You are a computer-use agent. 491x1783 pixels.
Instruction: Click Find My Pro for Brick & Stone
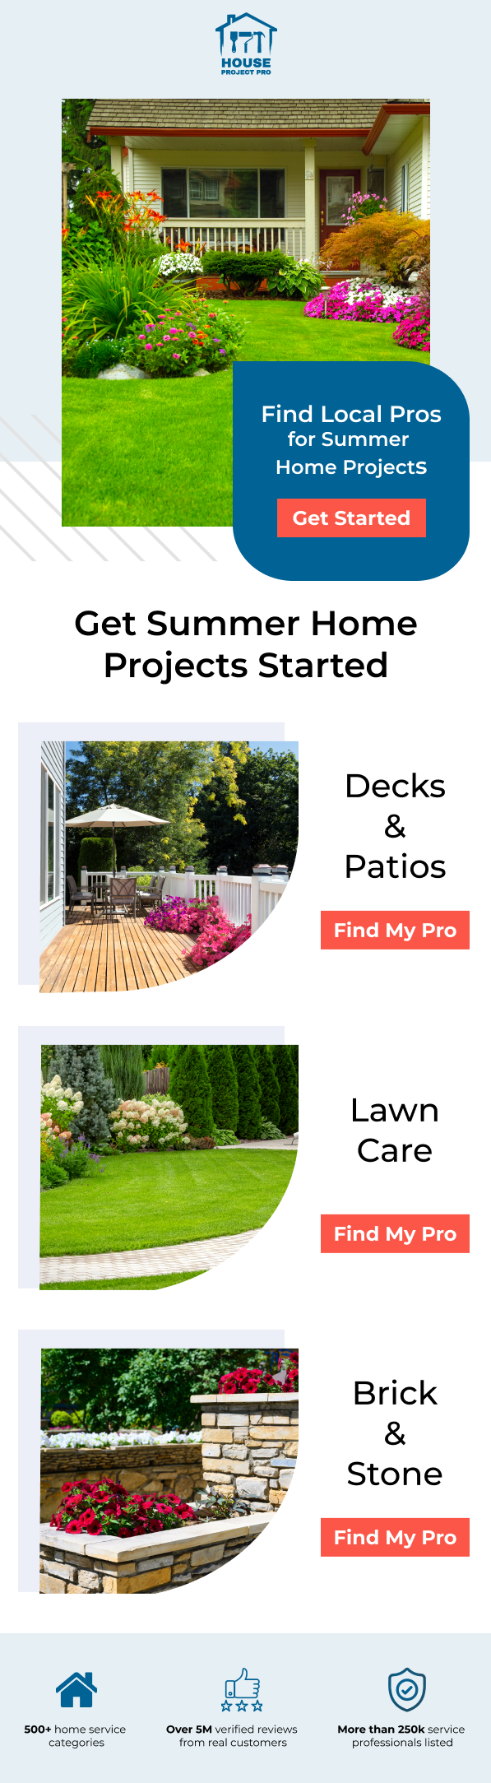tap(395, 1537)
